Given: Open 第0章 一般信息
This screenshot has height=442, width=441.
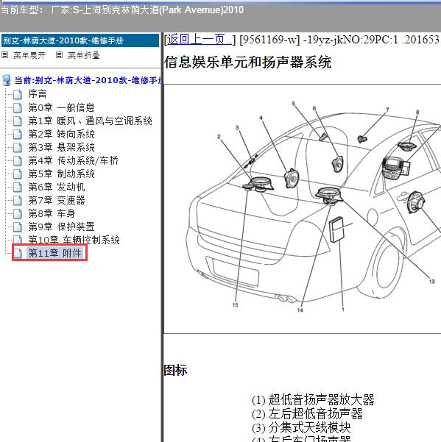Looking at the screenshot, I should pyautogui.click(x=62, y=107).
